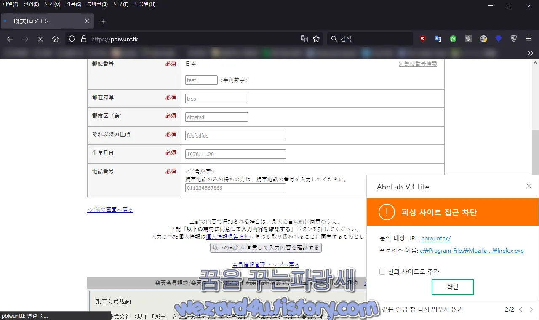Open the Firefox hamburger menu
The width and height of the screenshot is (539, 320).
(x=529, y=39)
